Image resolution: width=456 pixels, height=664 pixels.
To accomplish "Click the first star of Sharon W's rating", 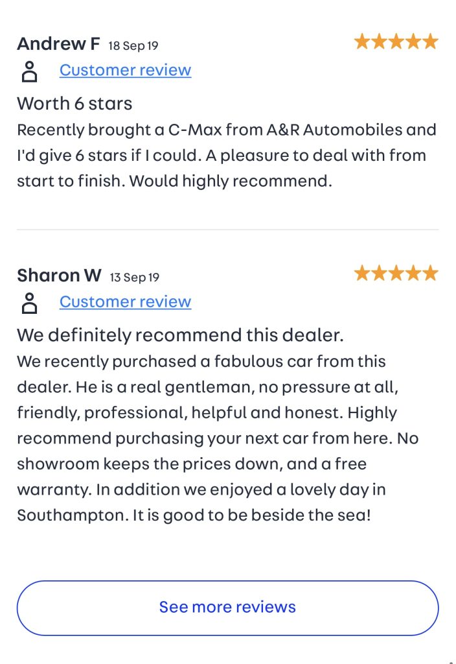I will tap(362, 274).
